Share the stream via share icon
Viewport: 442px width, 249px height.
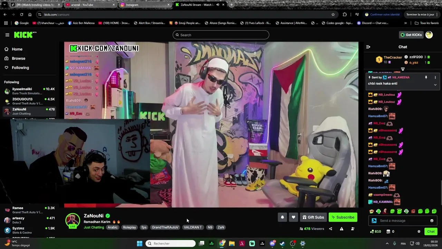pyautogui.click(x=330, y=229)
